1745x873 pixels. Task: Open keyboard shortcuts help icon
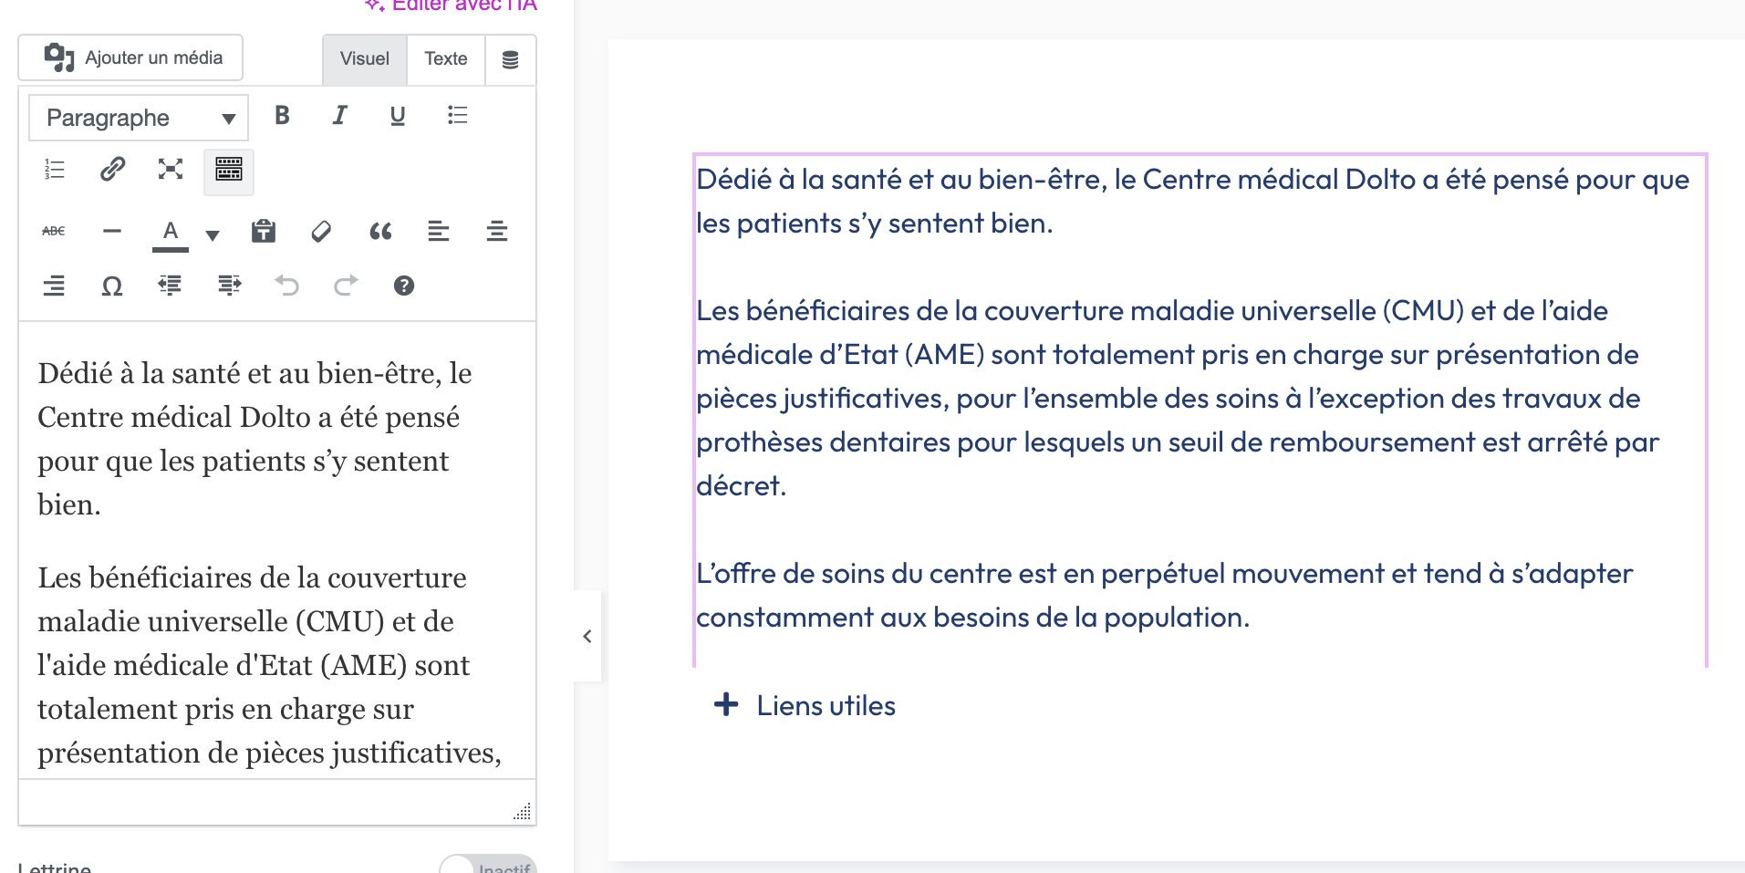403,286
